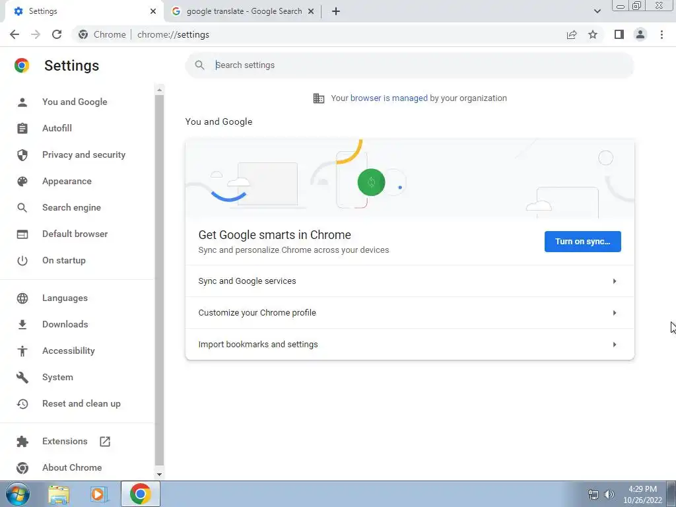
Task: Click the Reset and clean up clock icon
Action: pos(22,404)
